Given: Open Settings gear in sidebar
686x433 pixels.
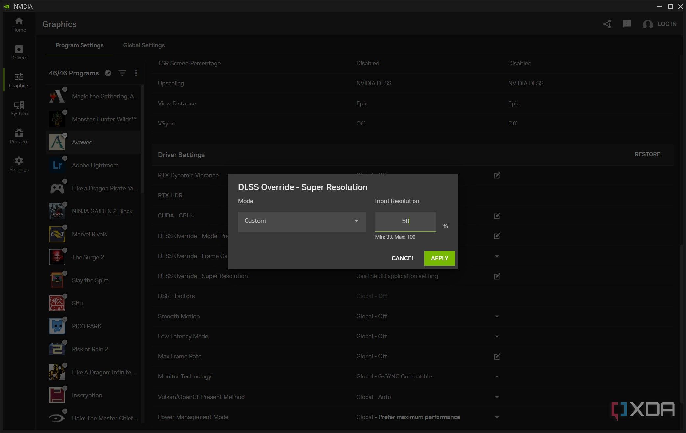Looking at the screenshot, I should click(19, 164).
